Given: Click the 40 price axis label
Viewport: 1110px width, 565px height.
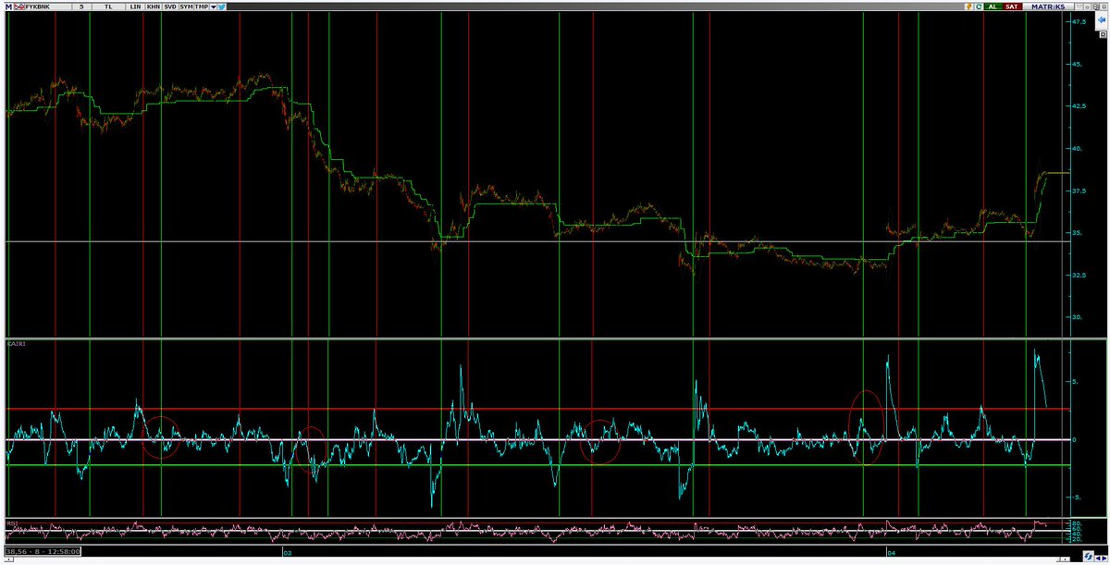Looking at the screenshot, I should pos(1076,149).
